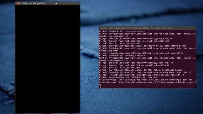The image size is (203, 114).
Task: Click the terminal block cursor at the prompt
Action: pyautogui.click(x=100, y=87)
